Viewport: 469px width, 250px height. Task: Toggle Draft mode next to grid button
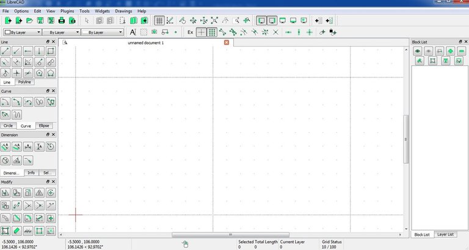pyautogui.click(x=170, y=20)
